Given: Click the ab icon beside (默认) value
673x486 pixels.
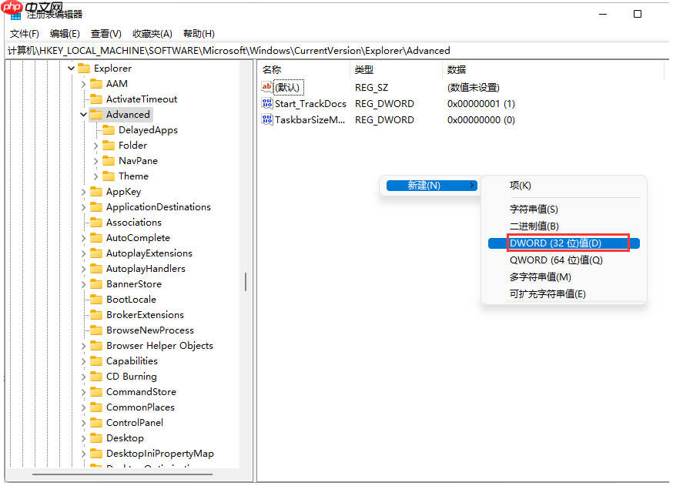Looking at the screenshot, I should (266, 87).
